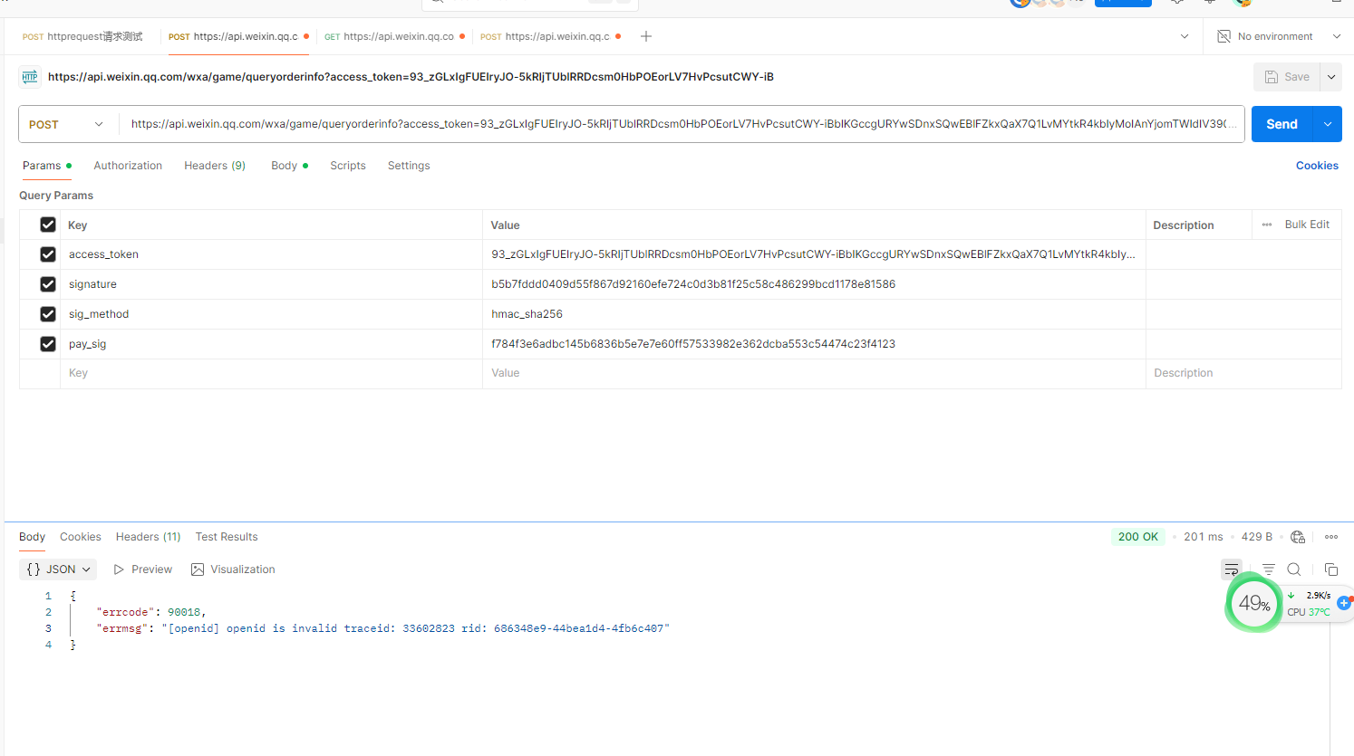Uncheck the access_token parameter

pos(48,254)
